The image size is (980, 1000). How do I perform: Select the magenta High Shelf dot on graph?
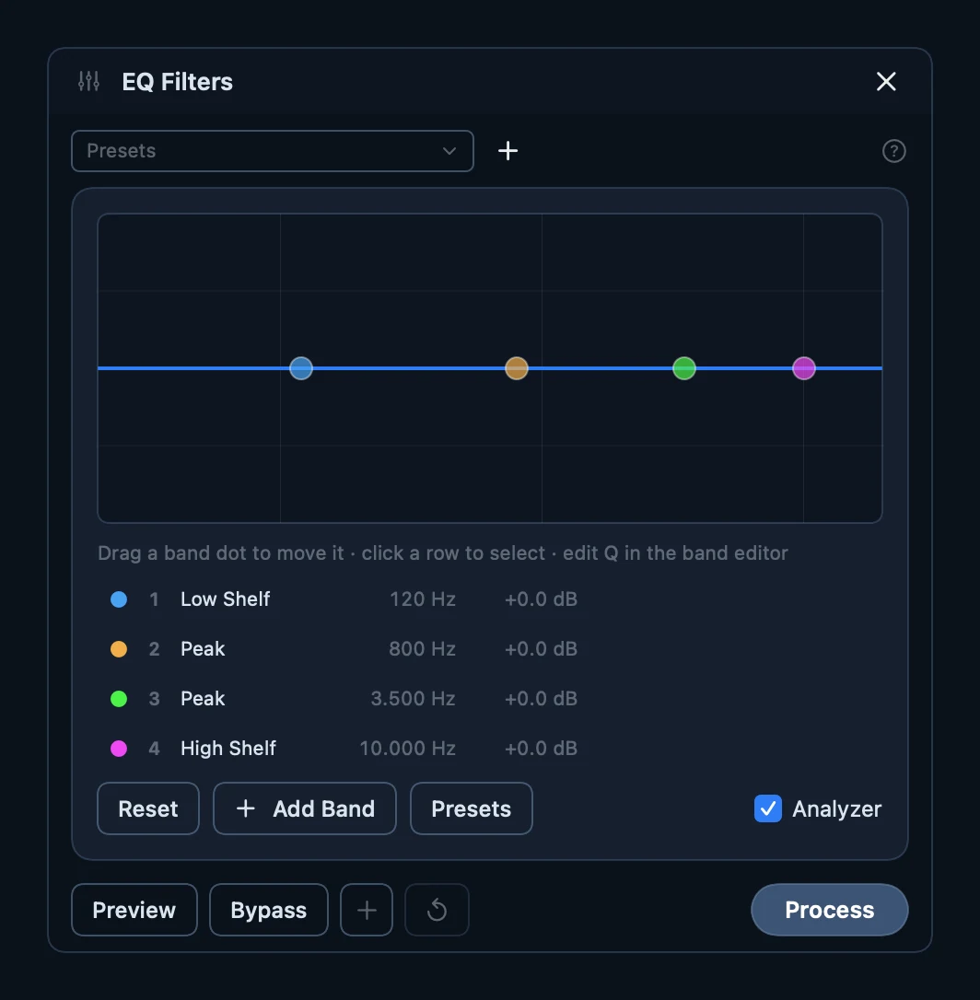click(804, 368)
